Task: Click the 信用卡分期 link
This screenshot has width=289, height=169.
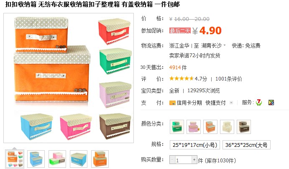Action: tap(189, 103)
